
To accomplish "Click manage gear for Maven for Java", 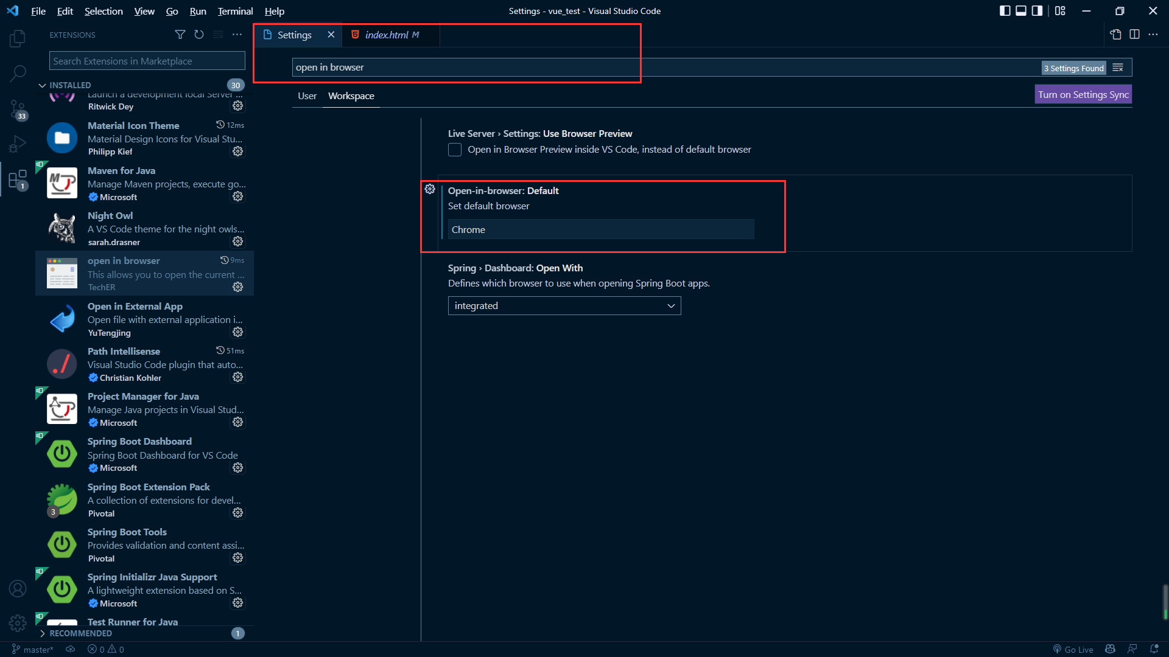I will pos(238,196).
